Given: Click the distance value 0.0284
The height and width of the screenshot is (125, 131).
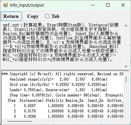Looking at the screenshot, I should point(30,116).
